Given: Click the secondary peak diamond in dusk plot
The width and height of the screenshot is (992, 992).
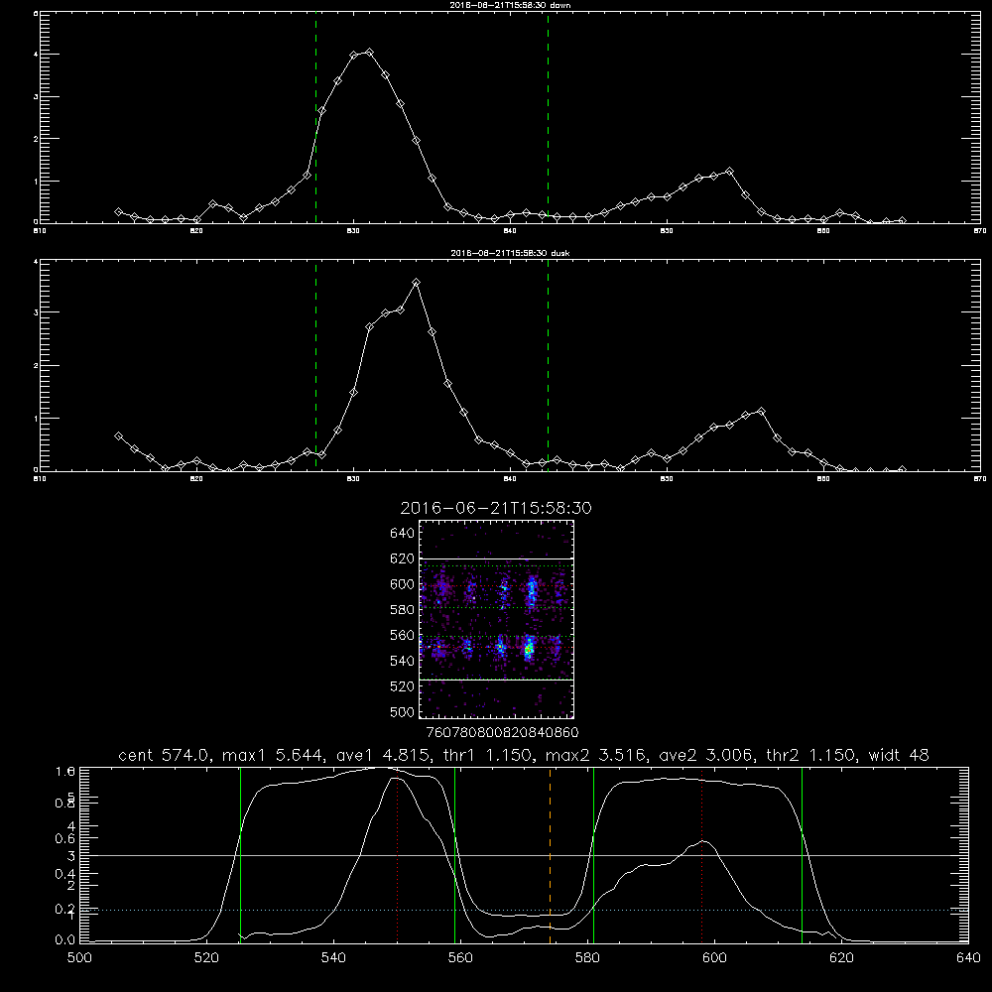Looking at the screenshot, I should coord(761,412).
